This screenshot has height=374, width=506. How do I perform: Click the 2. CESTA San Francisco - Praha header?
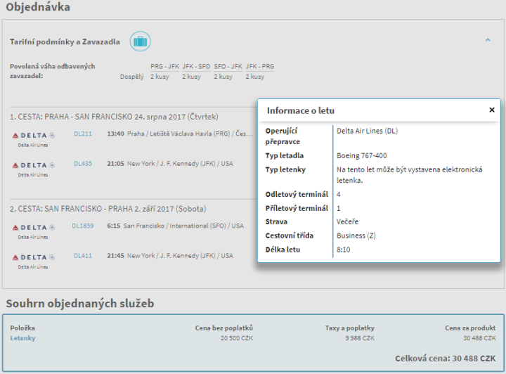113,209
